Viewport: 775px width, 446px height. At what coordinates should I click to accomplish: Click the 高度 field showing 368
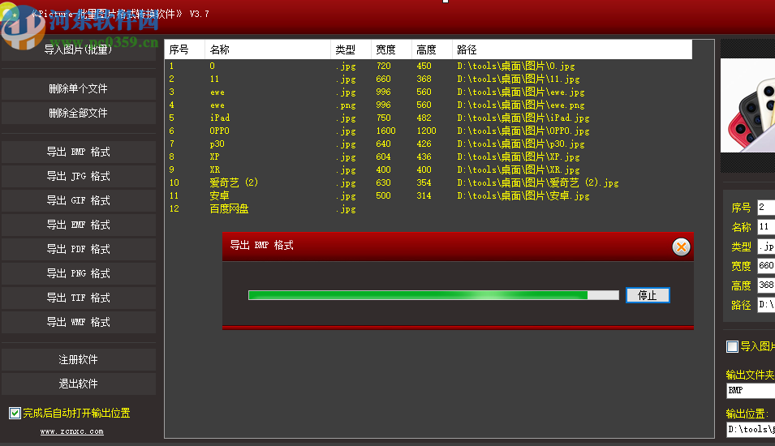point(766,285)
